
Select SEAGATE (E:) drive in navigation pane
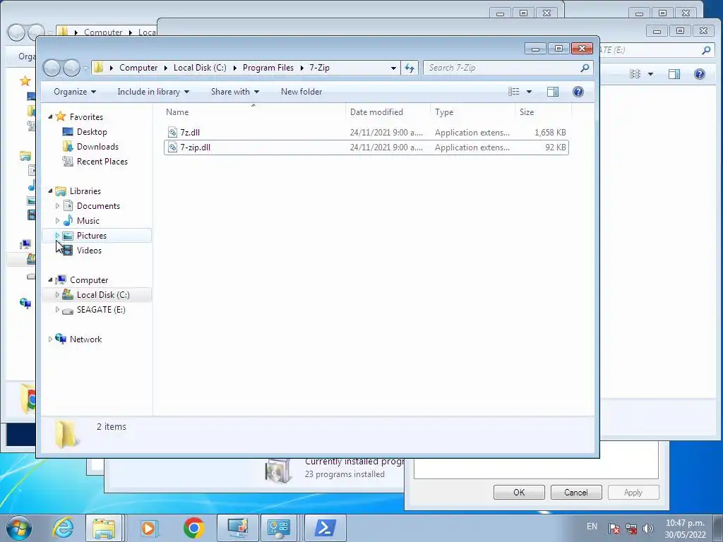tap(100, 310)
